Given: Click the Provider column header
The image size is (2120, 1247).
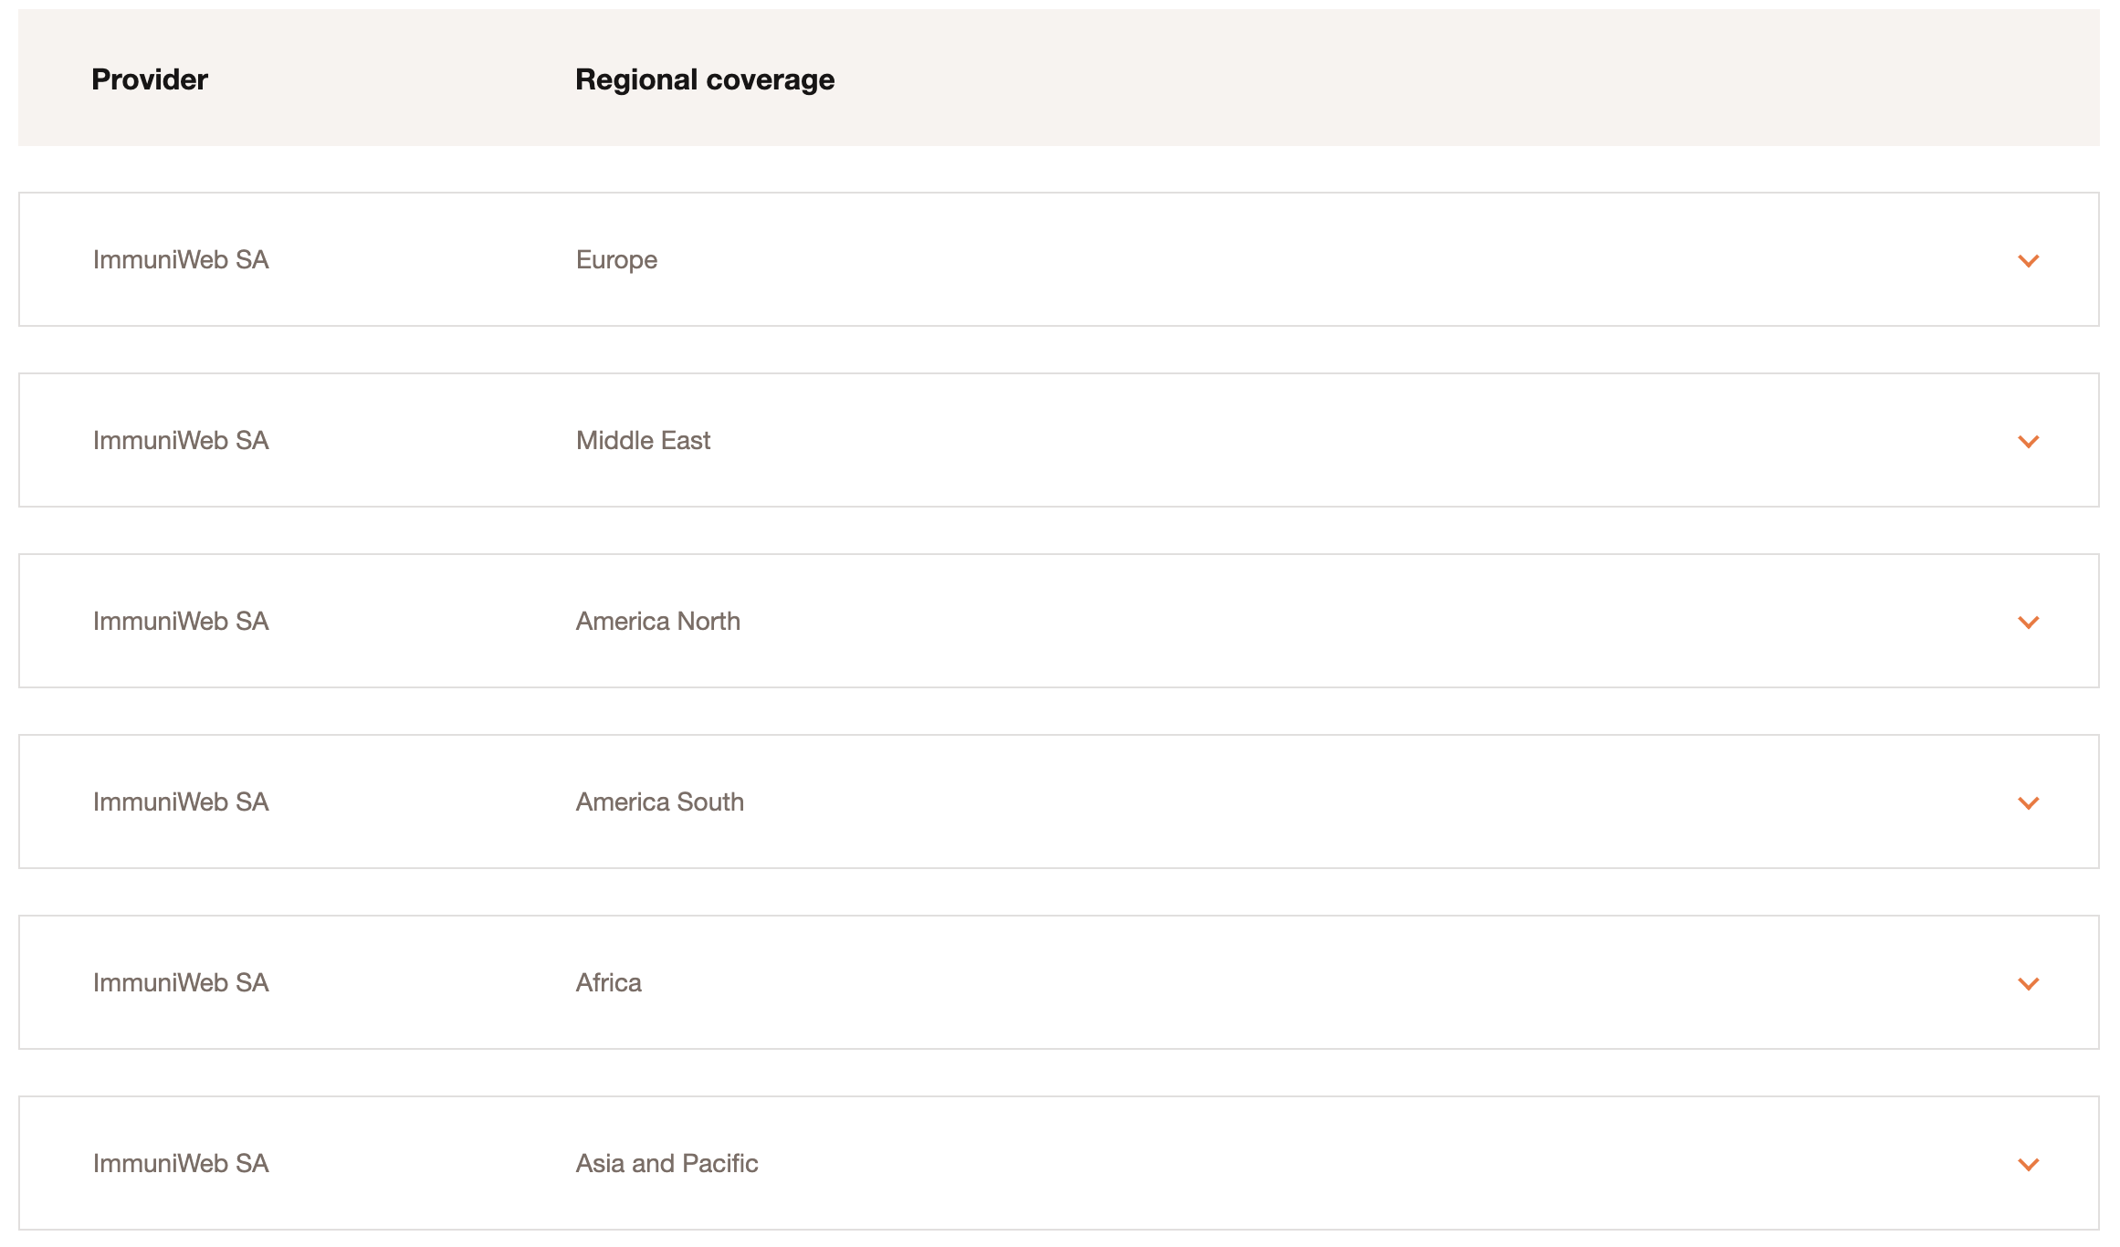Looking at the screenshot, I should pos(150,79).
